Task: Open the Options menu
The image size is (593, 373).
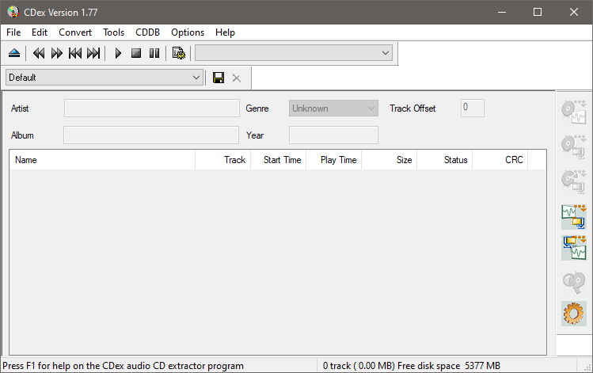Action: coord(188,32)
